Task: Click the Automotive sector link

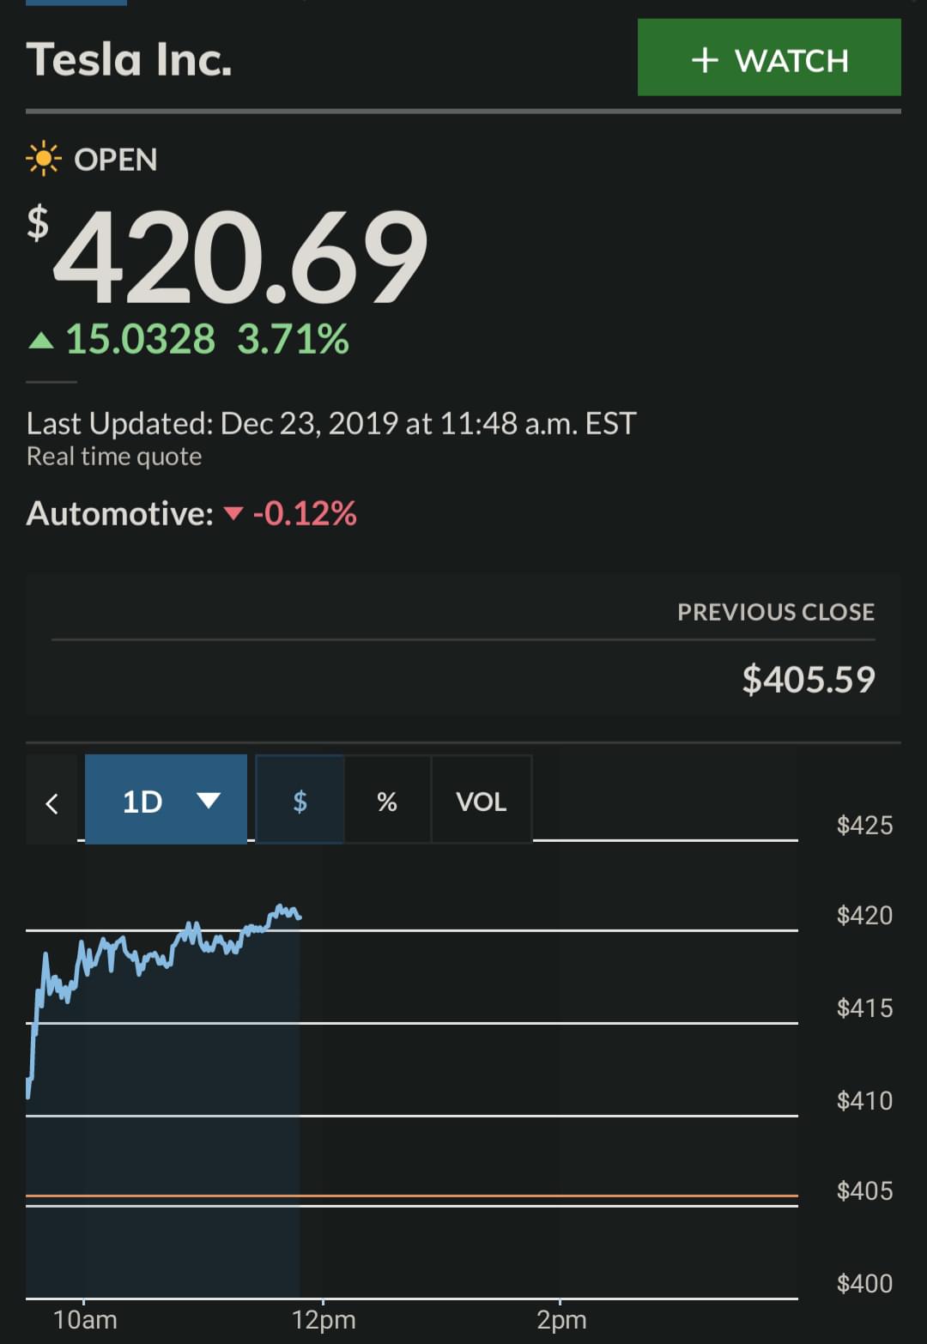Action: pyautogui.click(x=119, y=514)
